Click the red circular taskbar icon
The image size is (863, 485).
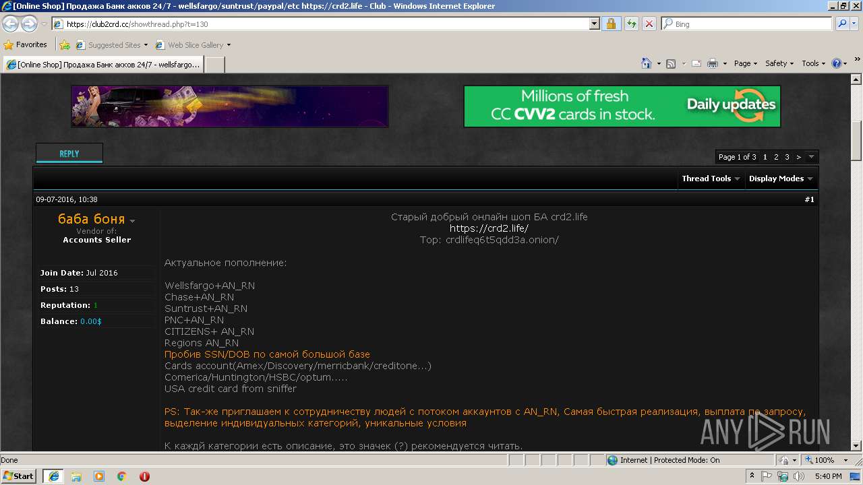[144, 476]
